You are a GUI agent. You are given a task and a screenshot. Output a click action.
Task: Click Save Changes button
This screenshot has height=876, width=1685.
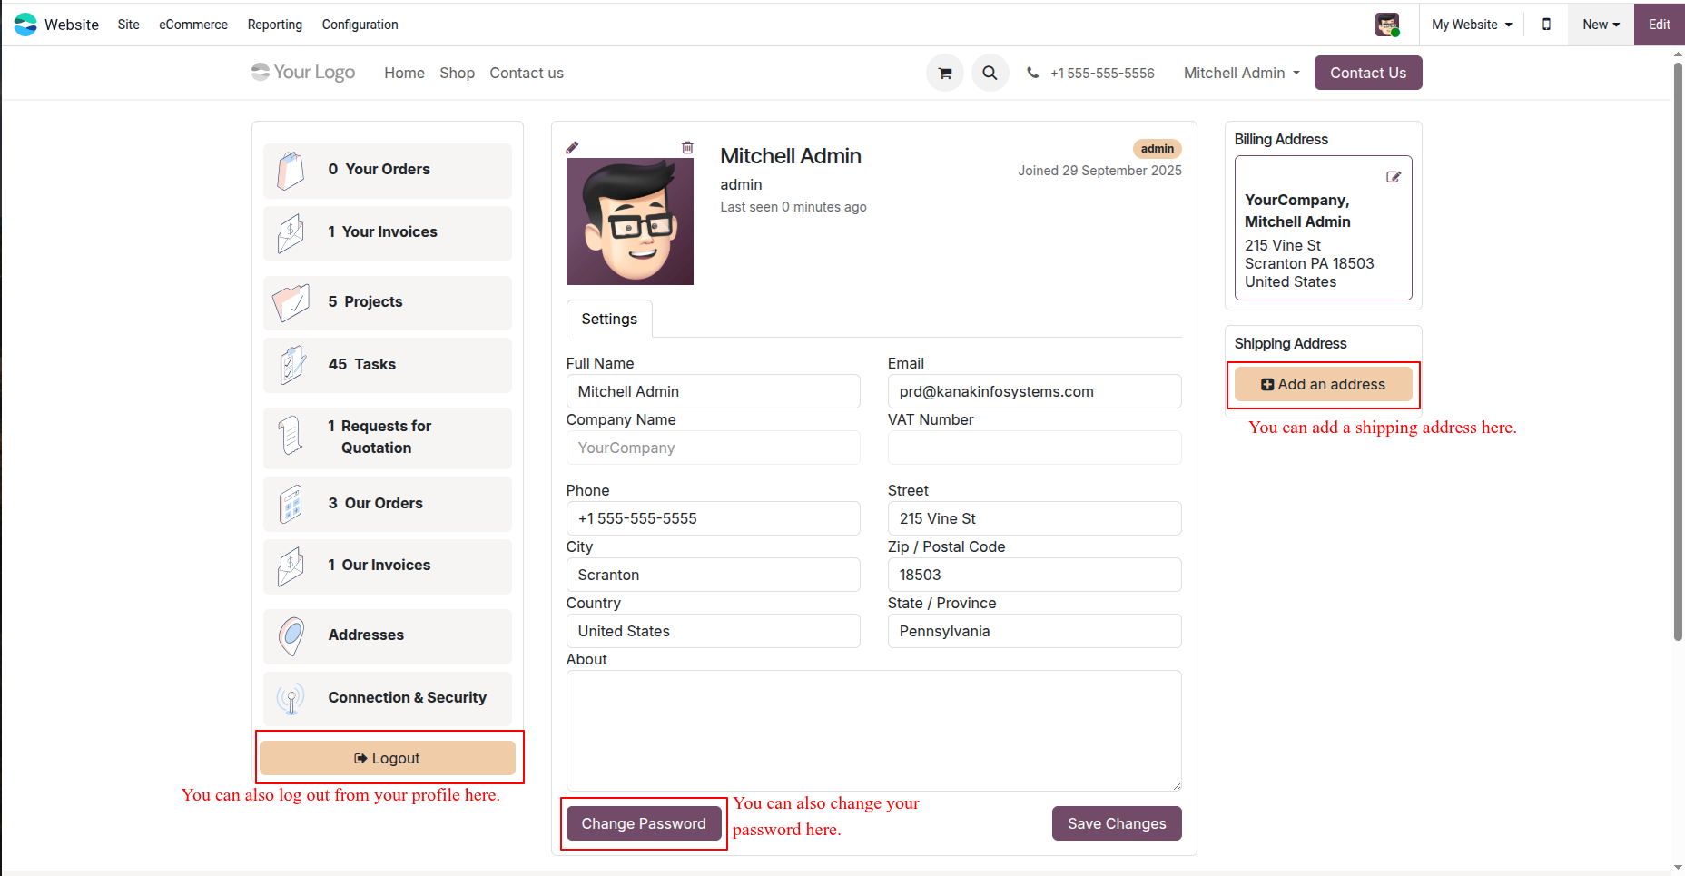click(1117, 823)
